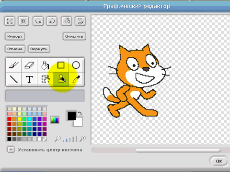Viewport: 230px width, 172px height.
Task: Click the Очистить button
Action: tap(74, 36)
